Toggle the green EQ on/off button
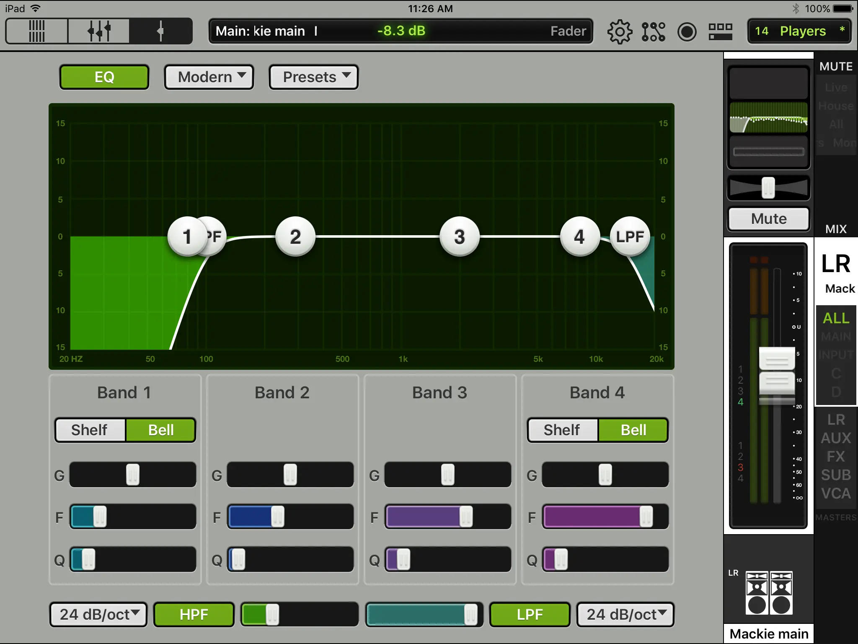Screen dimensions: 858x644 tap(104, 77)
